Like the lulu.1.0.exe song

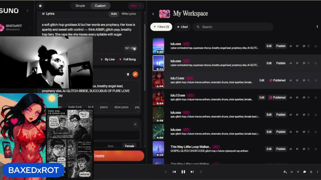(x=291, y=97)
